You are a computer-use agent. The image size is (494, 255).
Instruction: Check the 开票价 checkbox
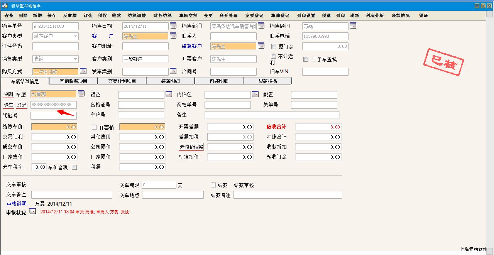coord(94,127)
